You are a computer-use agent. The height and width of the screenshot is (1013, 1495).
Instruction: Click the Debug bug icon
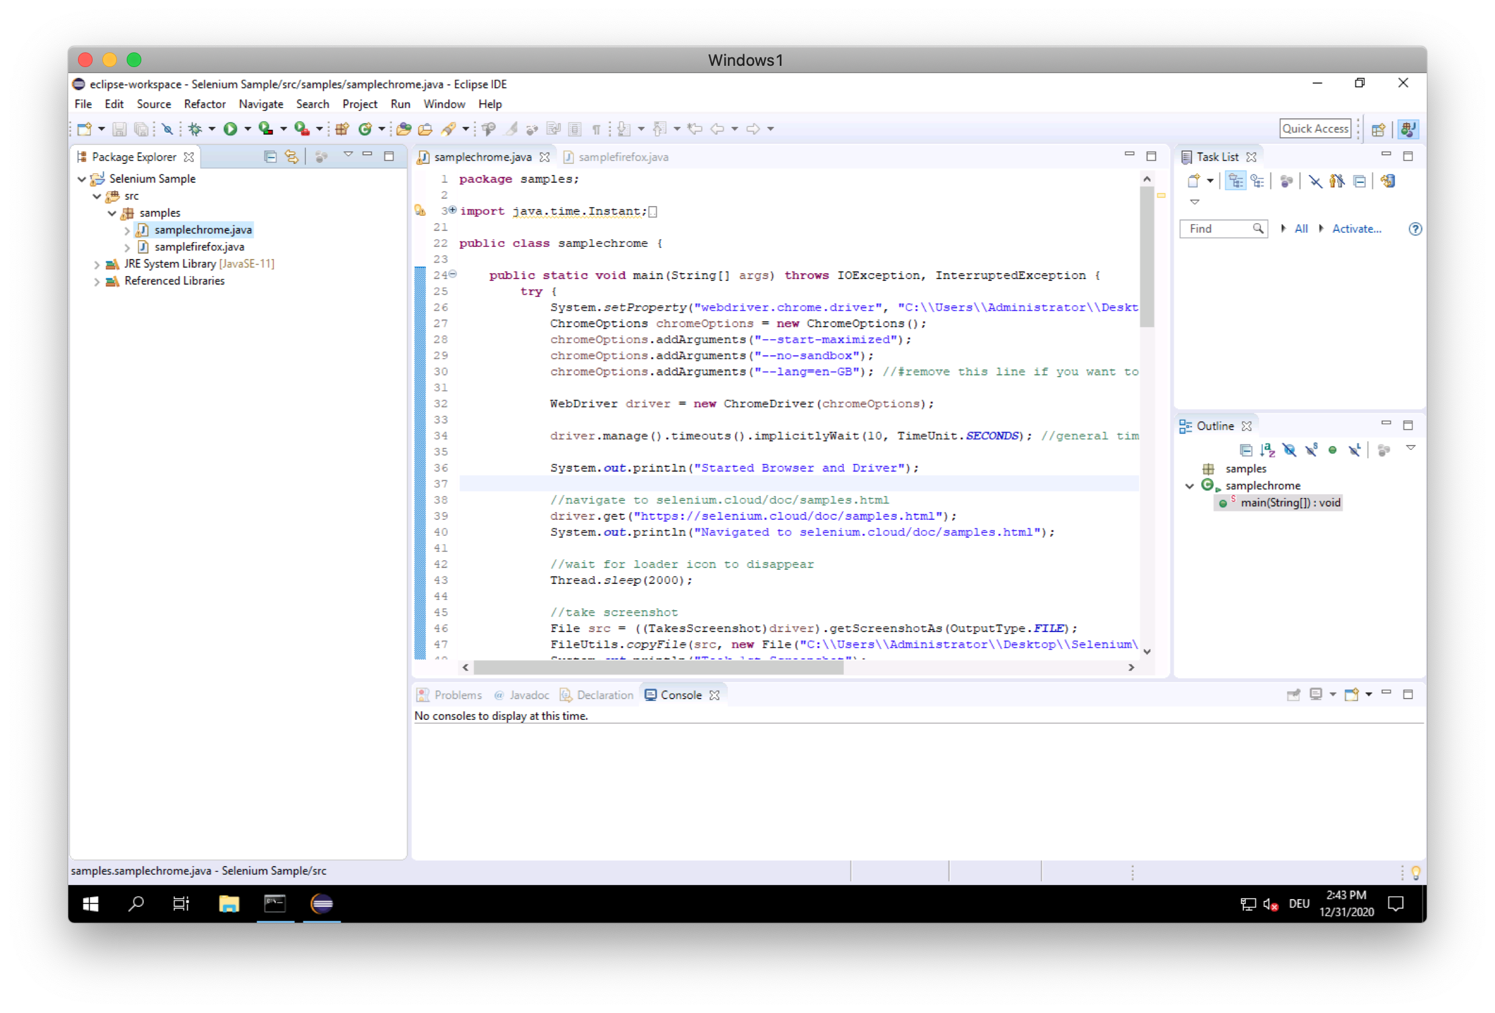tap(195, 129)
